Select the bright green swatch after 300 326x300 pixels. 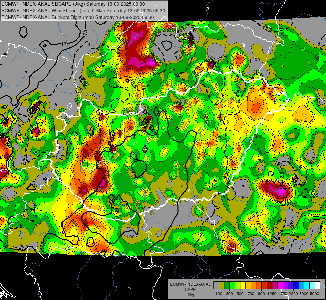click(x=232, y=285)
